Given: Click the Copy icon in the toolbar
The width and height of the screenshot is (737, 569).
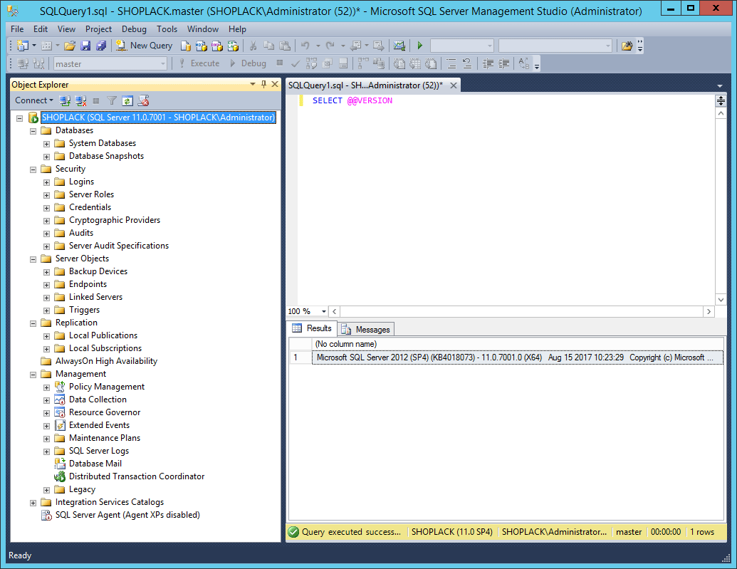Looking at the screenshot, I should coord(269,46).
